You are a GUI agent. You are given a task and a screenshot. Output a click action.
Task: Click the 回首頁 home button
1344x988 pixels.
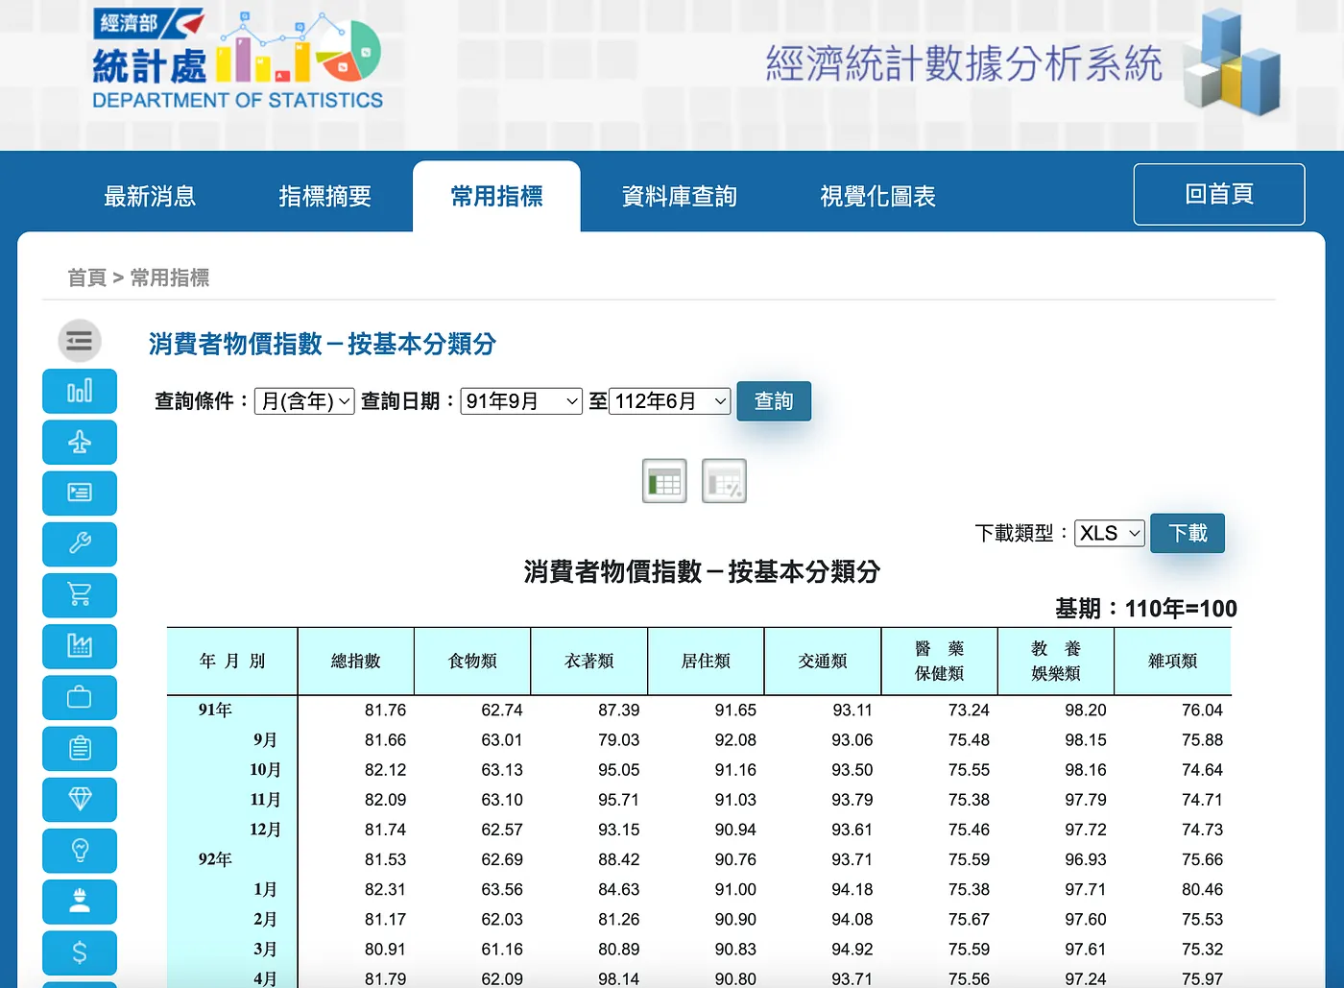click(x=1219, y=194)
